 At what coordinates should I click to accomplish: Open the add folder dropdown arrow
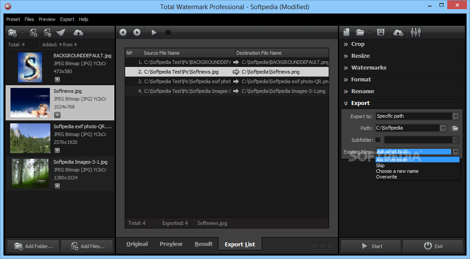[x=22, y=32]
